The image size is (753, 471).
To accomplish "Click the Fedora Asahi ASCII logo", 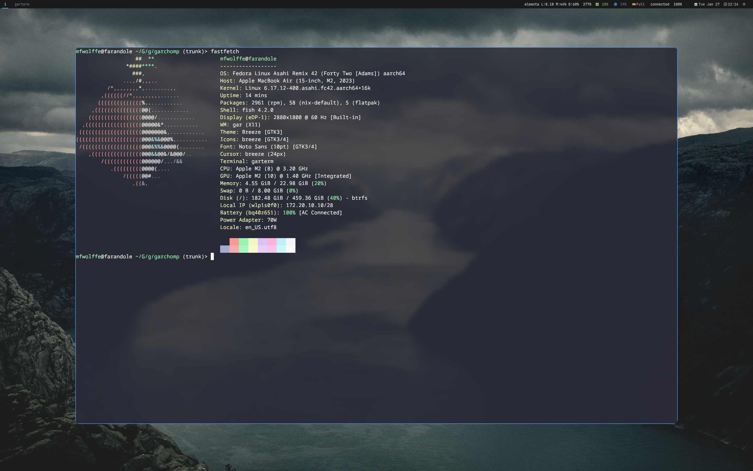I will 141,125.
